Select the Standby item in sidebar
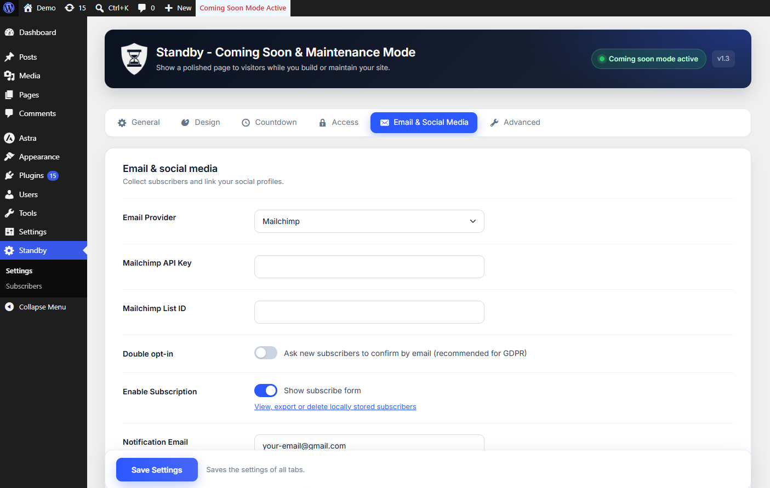Viewport: 770px width, 488px height. pyautogui.click(x=43, y=250)
